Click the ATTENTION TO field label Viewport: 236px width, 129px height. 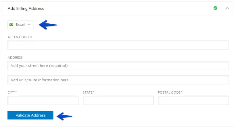click(x=20, y=37)
